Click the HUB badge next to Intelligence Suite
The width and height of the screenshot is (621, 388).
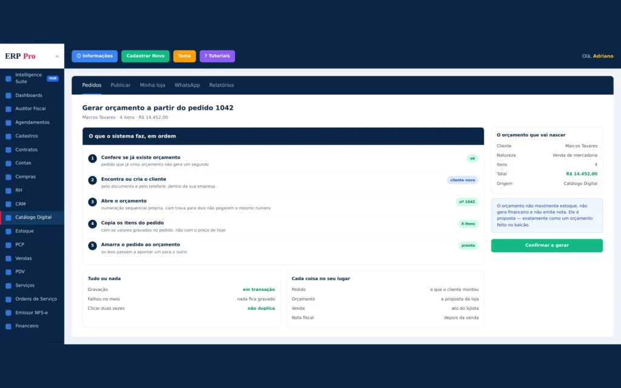(x=53, y=78)
